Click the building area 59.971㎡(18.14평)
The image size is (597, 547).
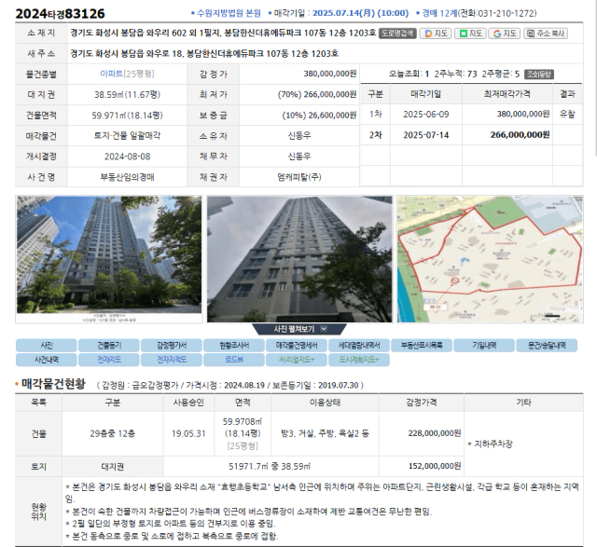click(x=127, y=115)
